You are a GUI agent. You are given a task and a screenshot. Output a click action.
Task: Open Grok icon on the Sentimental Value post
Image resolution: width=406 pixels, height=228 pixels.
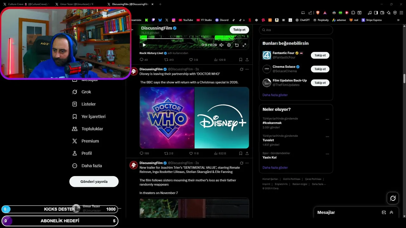pos(241,163)
